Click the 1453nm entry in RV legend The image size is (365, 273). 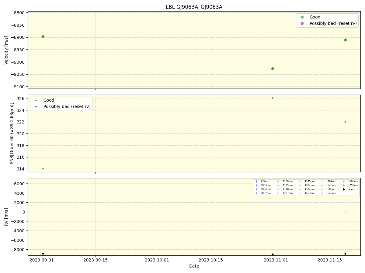310,193
